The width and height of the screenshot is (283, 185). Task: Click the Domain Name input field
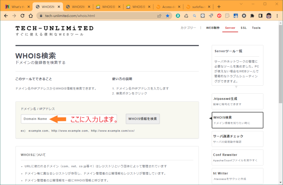click(x=69, y=119)
